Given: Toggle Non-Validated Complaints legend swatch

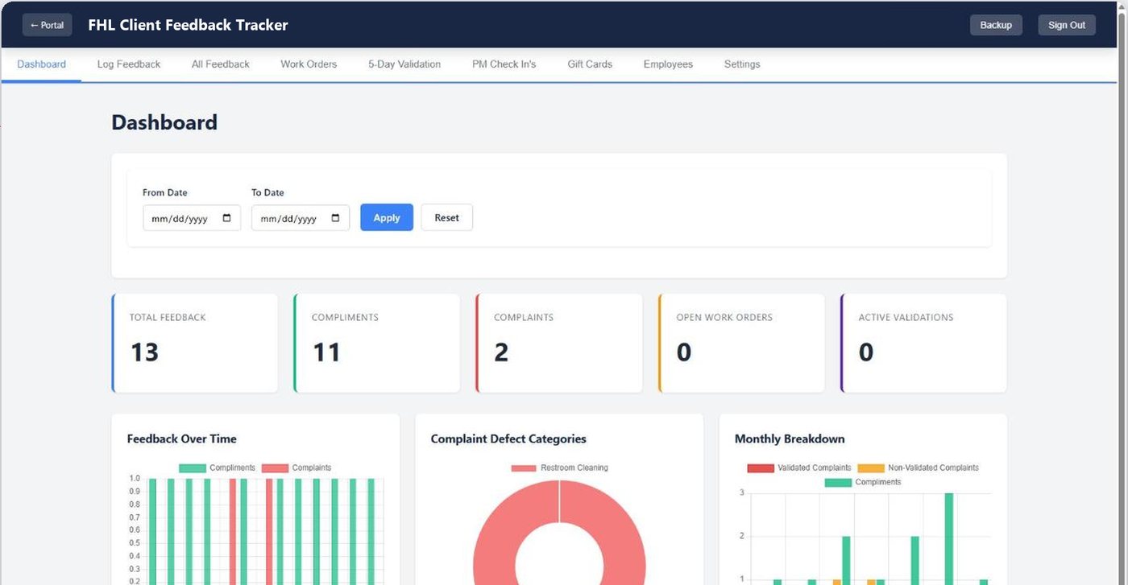Looking at the screenshot, I should coord(871,468).
